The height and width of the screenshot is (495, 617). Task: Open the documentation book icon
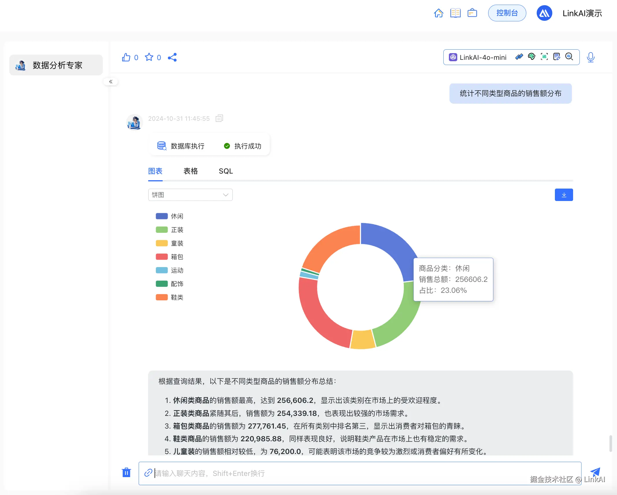click(x=455, y=13)
